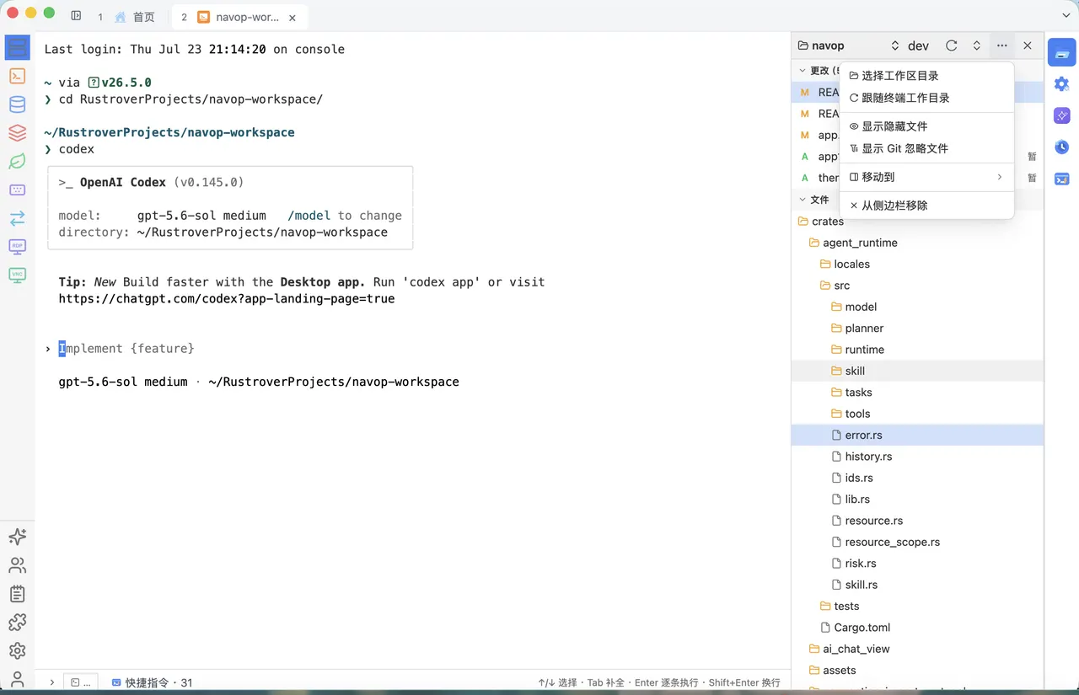Open the RDP remote desktop icon

(18, 247)
